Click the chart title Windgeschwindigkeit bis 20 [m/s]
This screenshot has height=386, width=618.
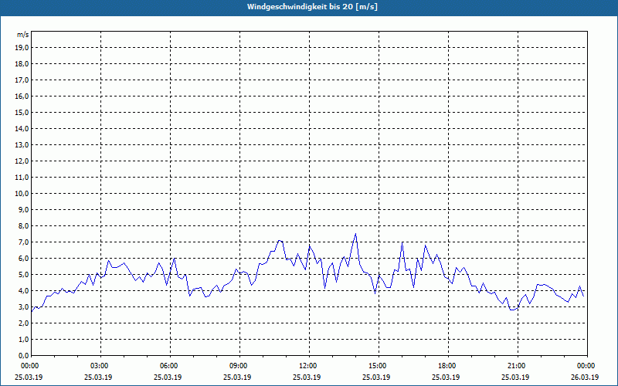(x=312, y=7)
